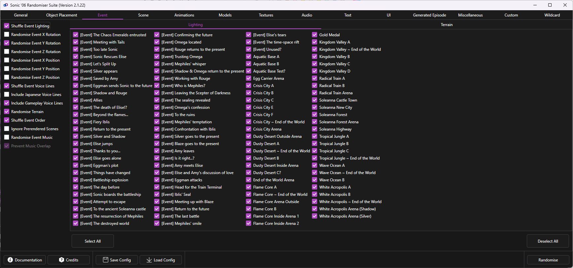Open Generated Episode tab
Viewport: 573px width, 268px height.
(429, 15)
